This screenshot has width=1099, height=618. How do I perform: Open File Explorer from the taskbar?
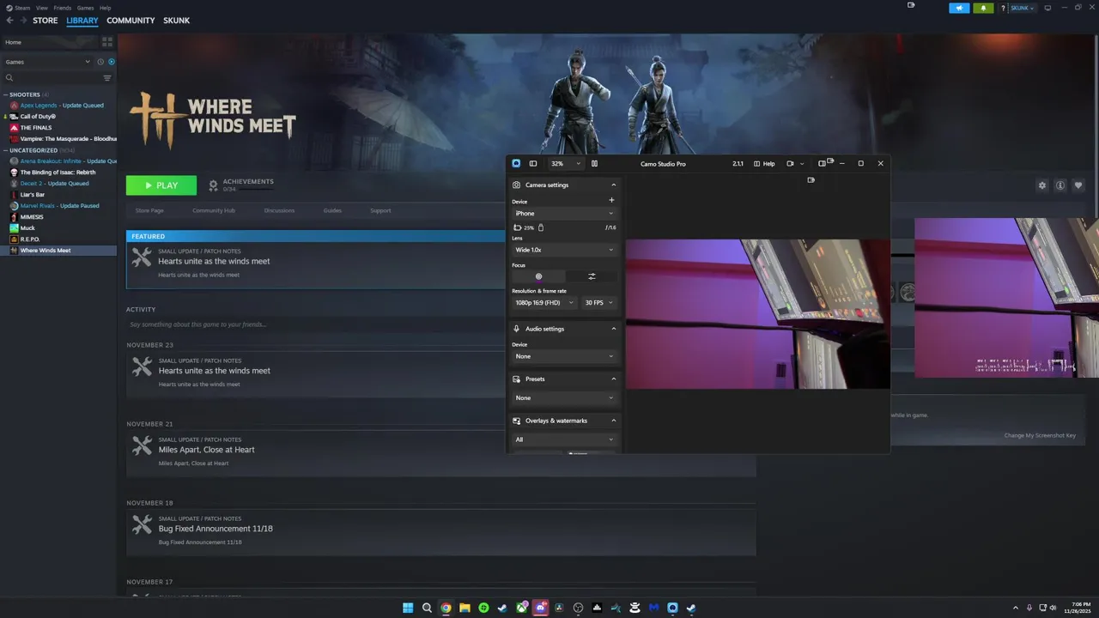click(464, 608)
